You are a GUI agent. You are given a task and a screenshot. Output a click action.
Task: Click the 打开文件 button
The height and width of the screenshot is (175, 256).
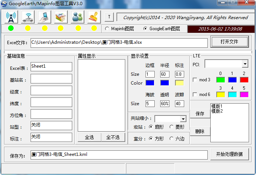pos(229,42)
